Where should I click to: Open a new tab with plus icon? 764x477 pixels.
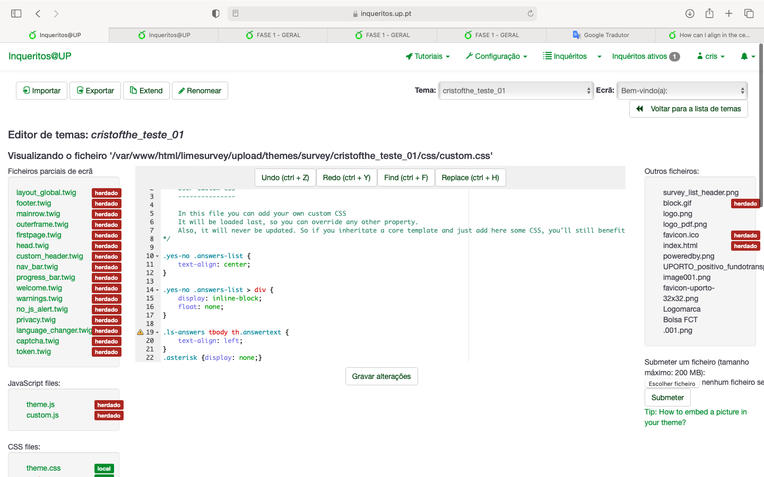click(x=729, y=14)
